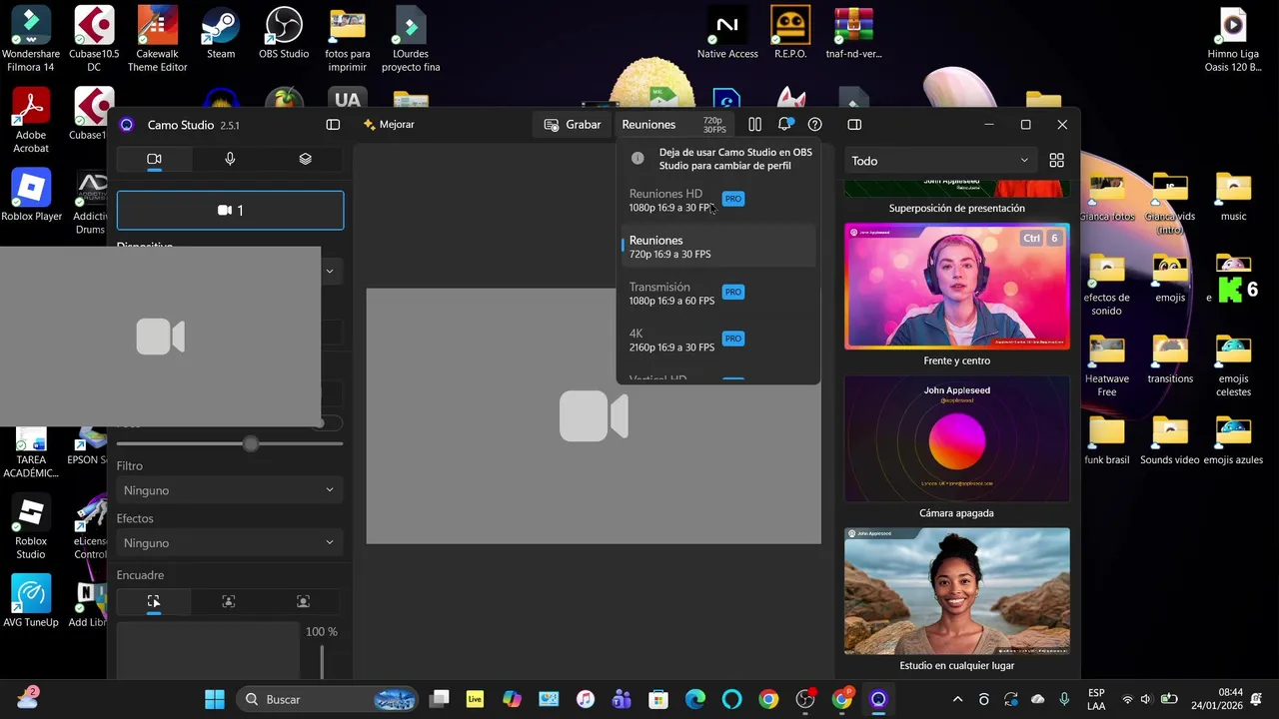Image resolution: width=1279 pixels, height=719 pixels.
Task: Switch templates to grid view icon
Action: [1056, 161]
